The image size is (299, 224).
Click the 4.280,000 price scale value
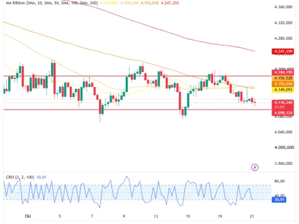pyautogui.click(x=283, y=39)
